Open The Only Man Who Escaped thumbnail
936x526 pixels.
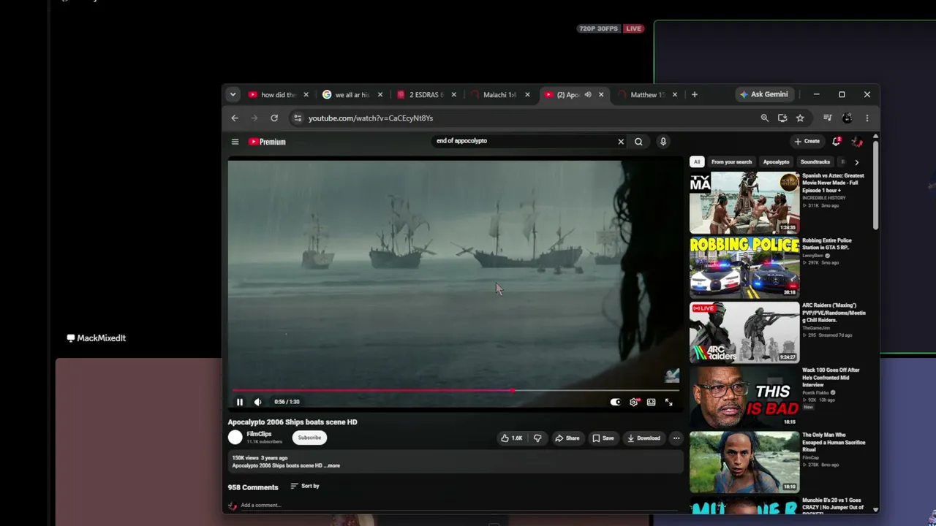tap(744, 462)
